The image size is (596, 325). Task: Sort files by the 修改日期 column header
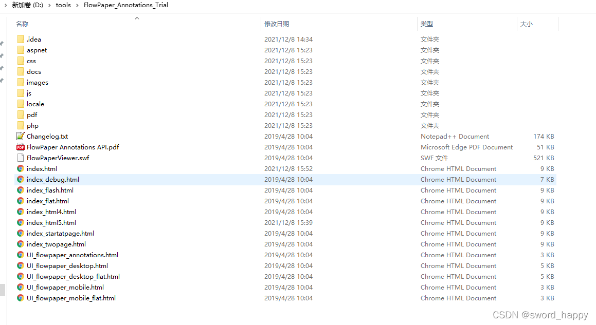click(277, 24)
